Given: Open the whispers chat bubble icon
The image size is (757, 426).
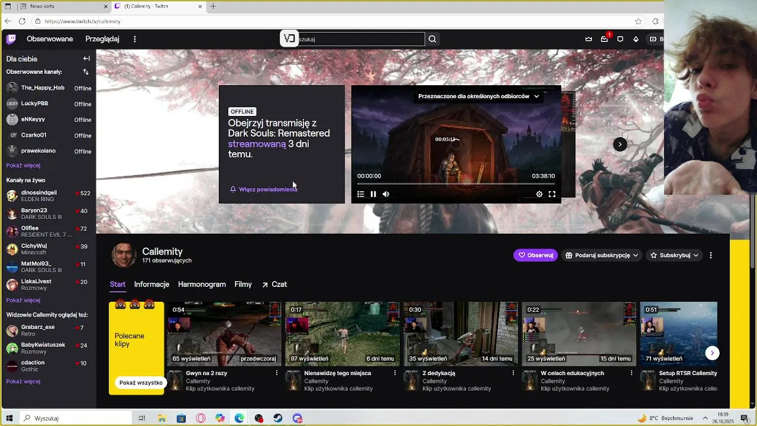Looking at the screenshot, I should 620,39.
